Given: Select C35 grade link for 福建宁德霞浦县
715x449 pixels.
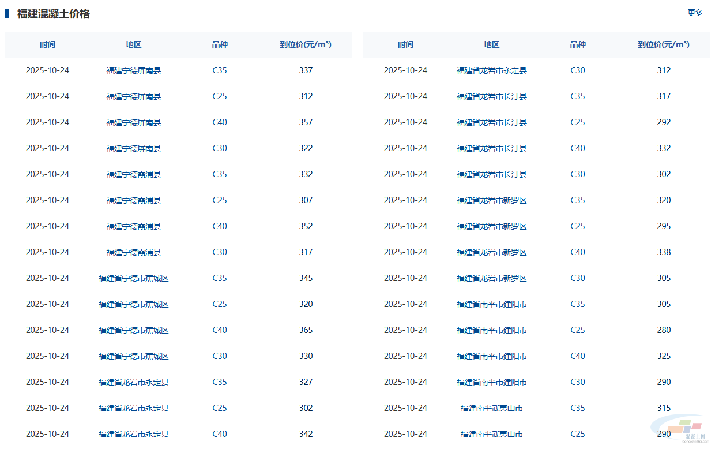Looking at the screenshot, I should [x=220, y=174].
